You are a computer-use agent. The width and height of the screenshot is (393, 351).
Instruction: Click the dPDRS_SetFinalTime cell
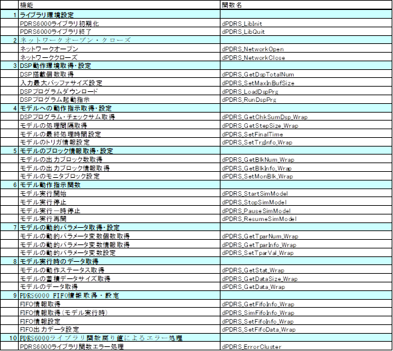click(x=306, y=134)
